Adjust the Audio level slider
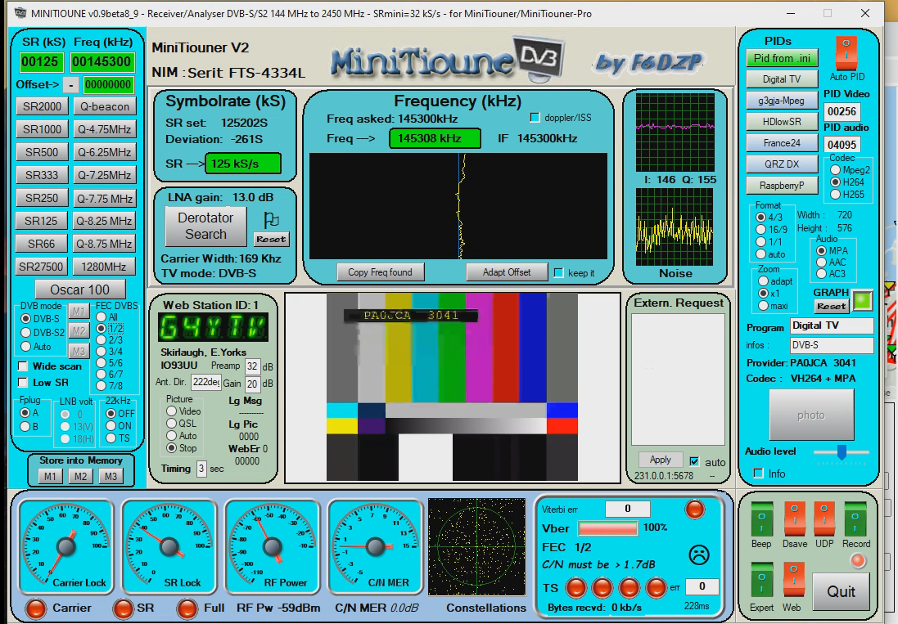Viewport: 898px width, 624px height. pyautogui.click(x=842, y=451)
